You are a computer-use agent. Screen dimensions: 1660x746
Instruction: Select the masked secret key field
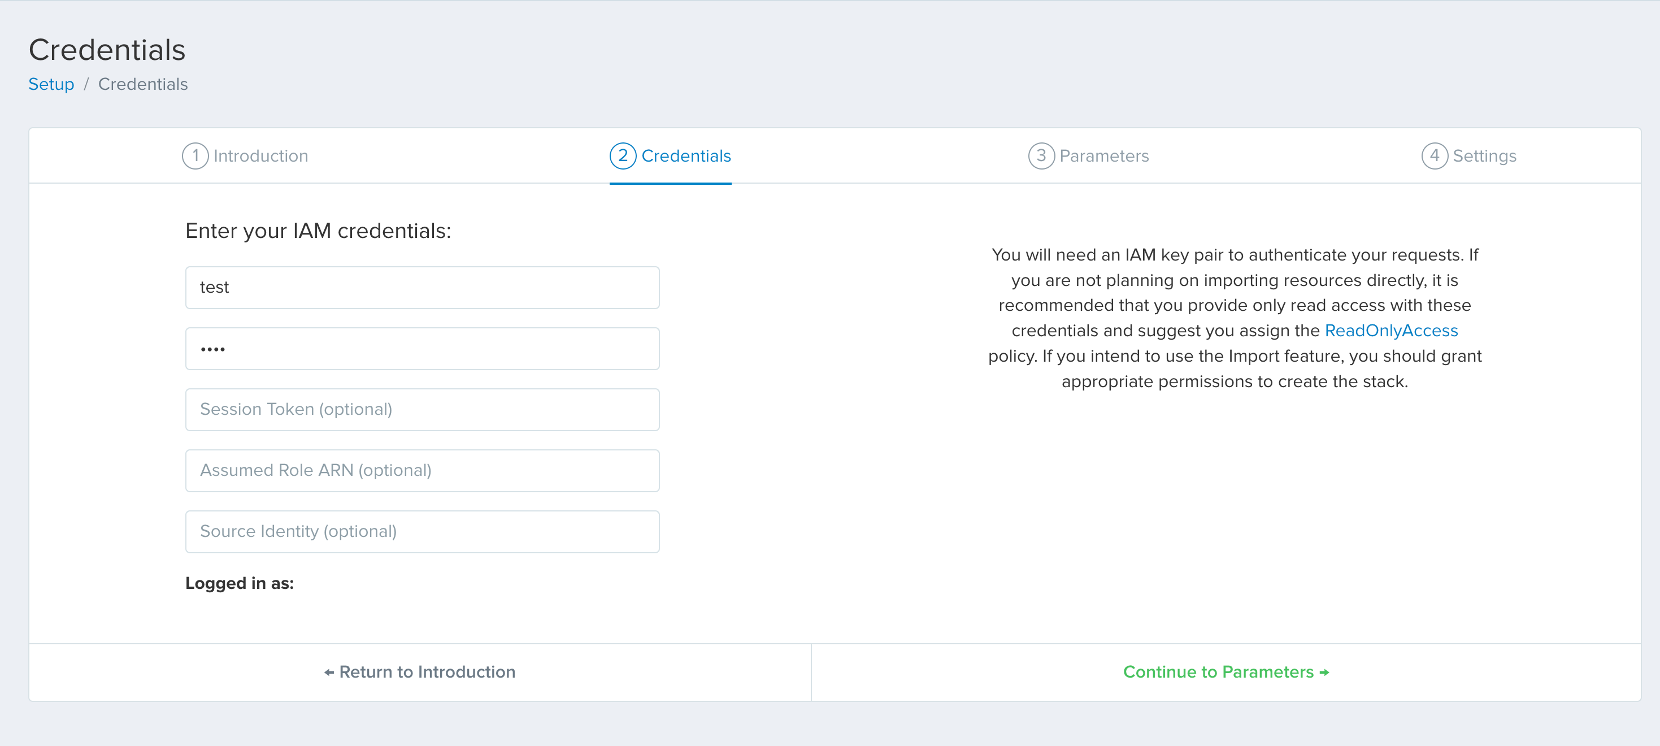(x=422, y=348)
